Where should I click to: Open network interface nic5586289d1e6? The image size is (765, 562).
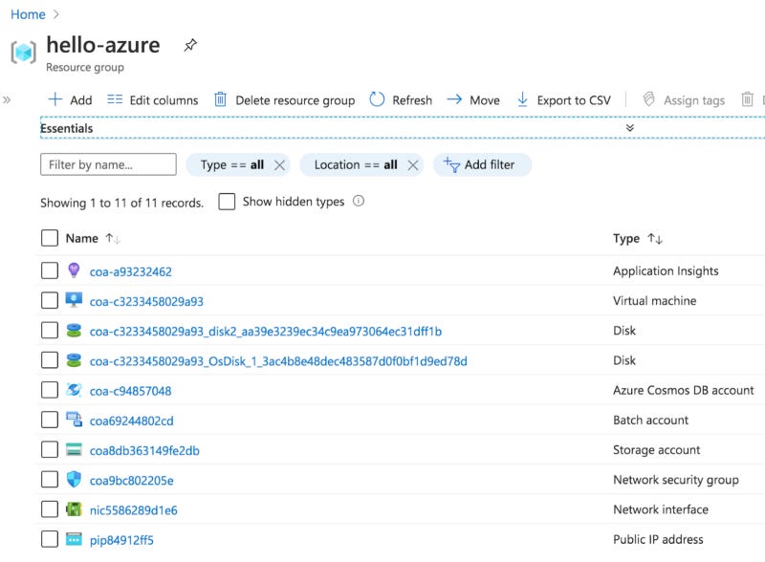[133, 510]
